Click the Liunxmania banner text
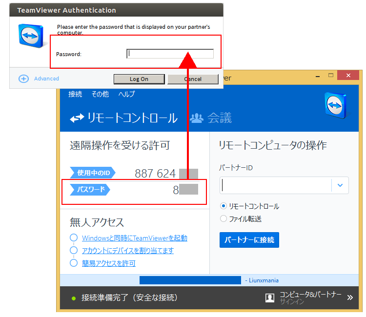This screenshot has height=317, width=366. [262, 280]
